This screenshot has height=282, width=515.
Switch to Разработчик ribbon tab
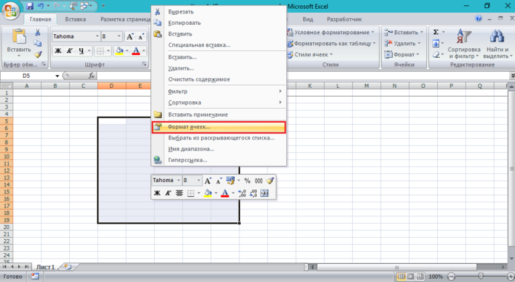(x=344, y=19)
